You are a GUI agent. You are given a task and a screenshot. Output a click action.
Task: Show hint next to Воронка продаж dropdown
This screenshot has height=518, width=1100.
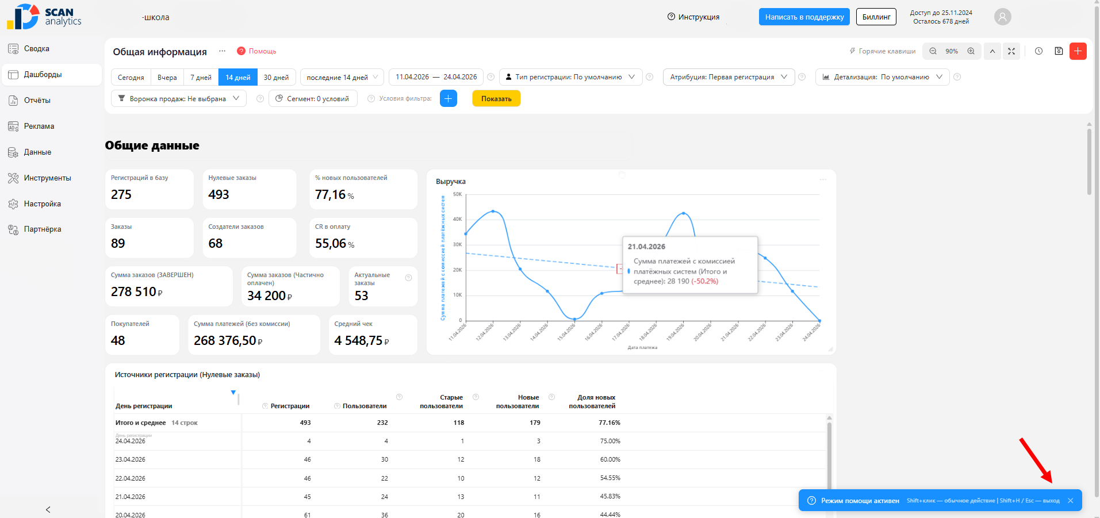260,99
